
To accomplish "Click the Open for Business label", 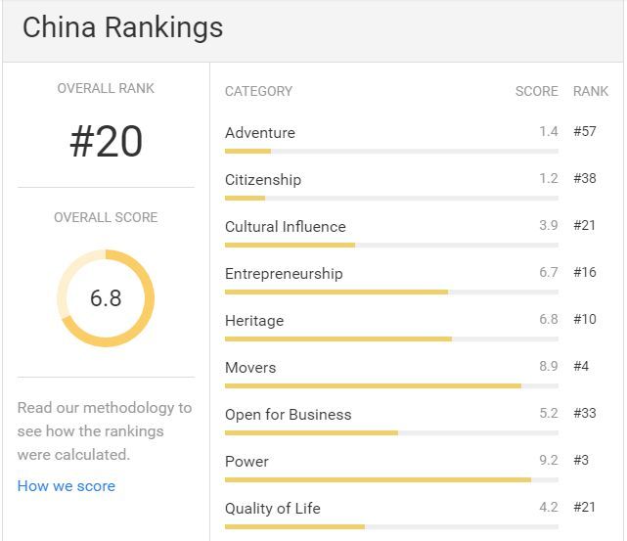I will click(288, 415).
